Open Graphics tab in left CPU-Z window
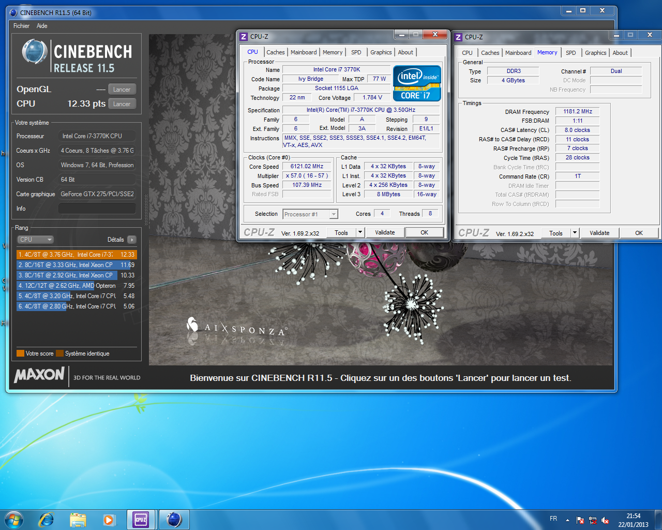Viewport: 662px width, 530px height. tap(381, 52)
